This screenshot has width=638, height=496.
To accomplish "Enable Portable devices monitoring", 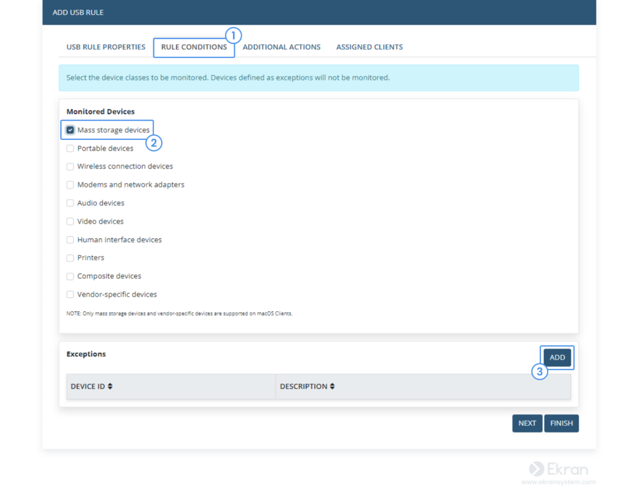I will (70, 148).
